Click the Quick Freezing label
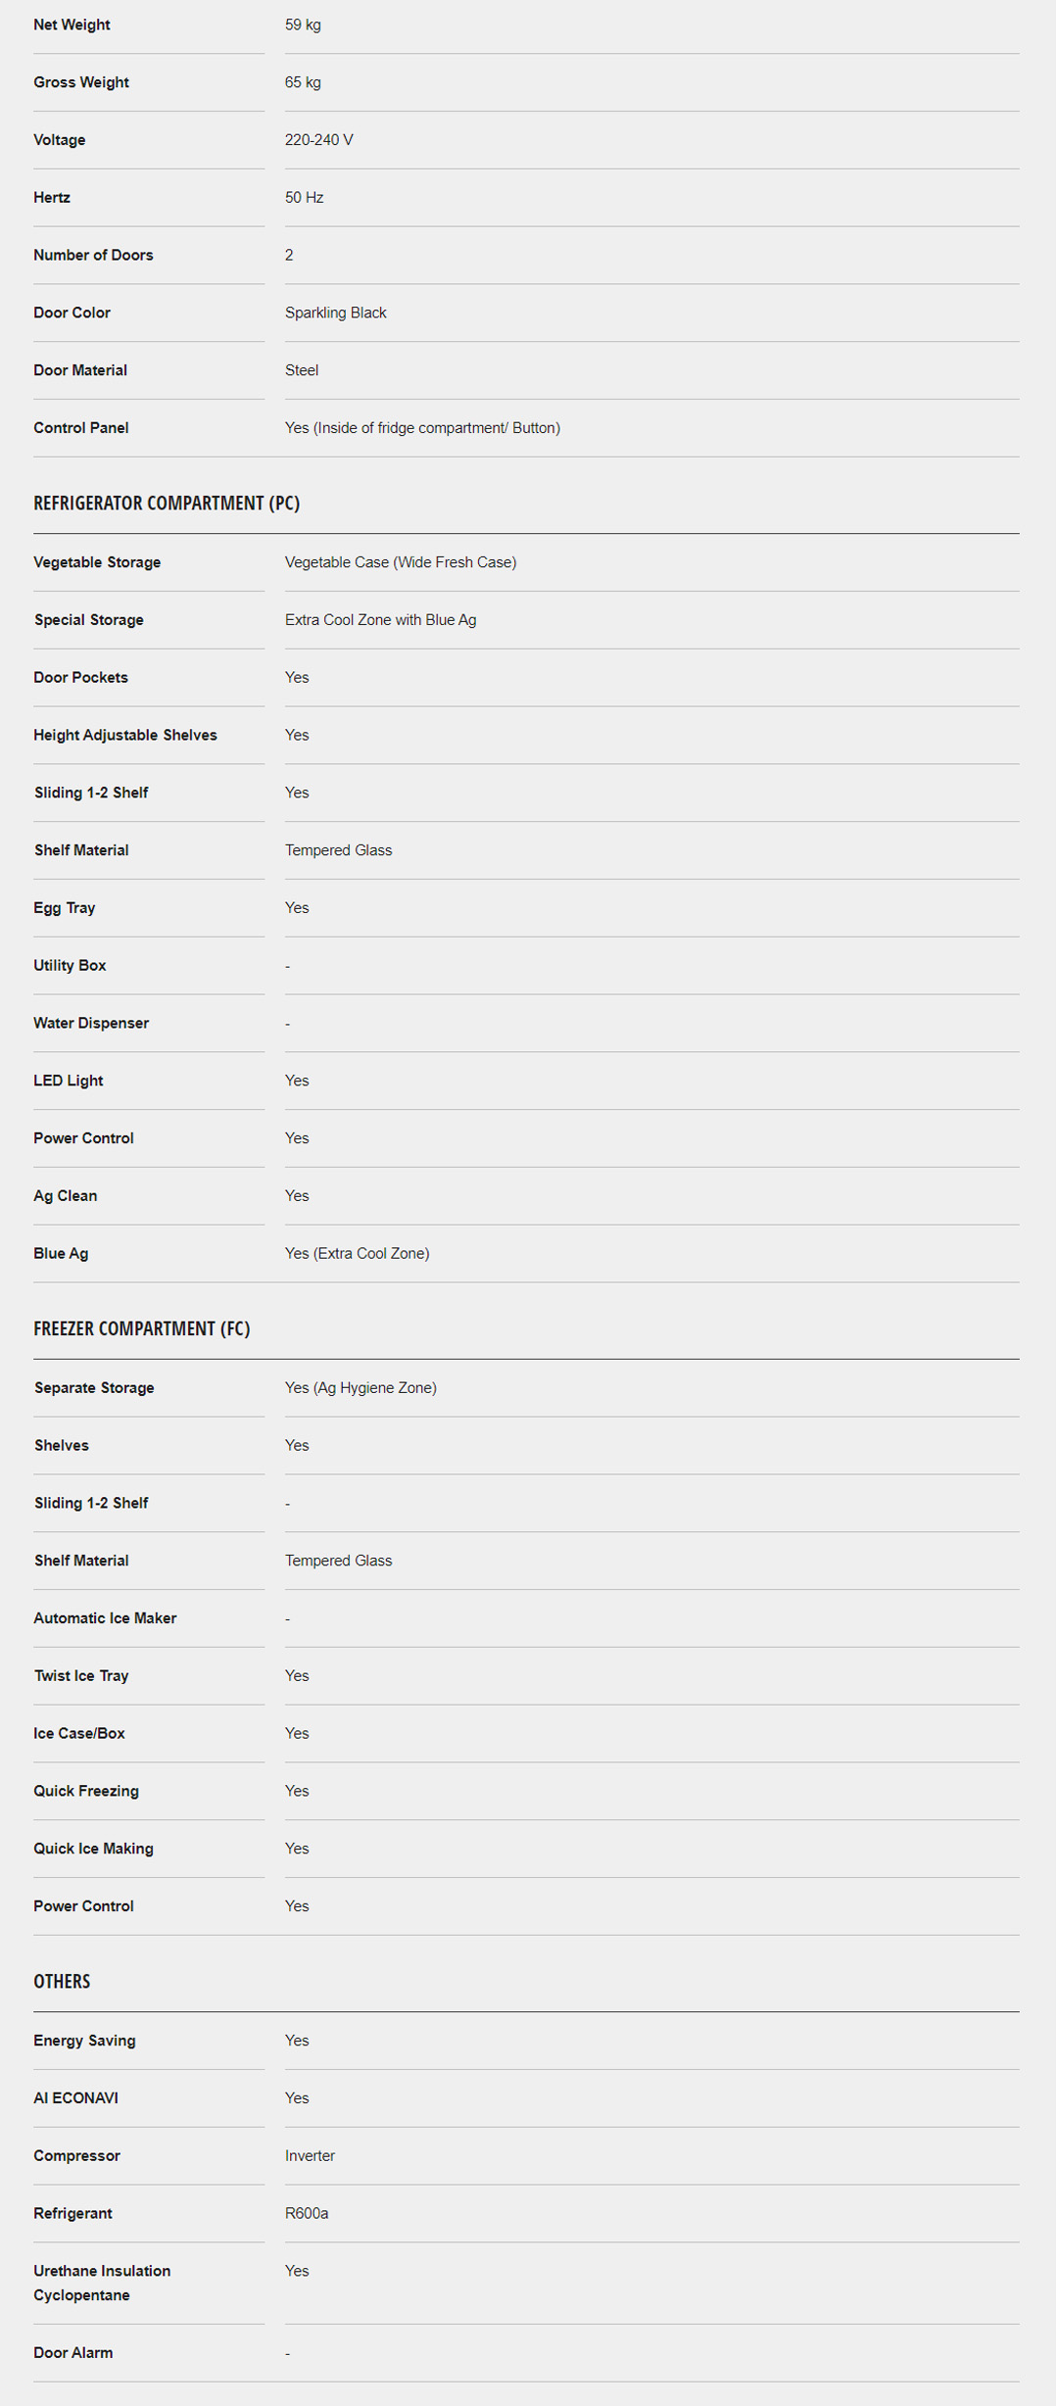 (85, 1791)
